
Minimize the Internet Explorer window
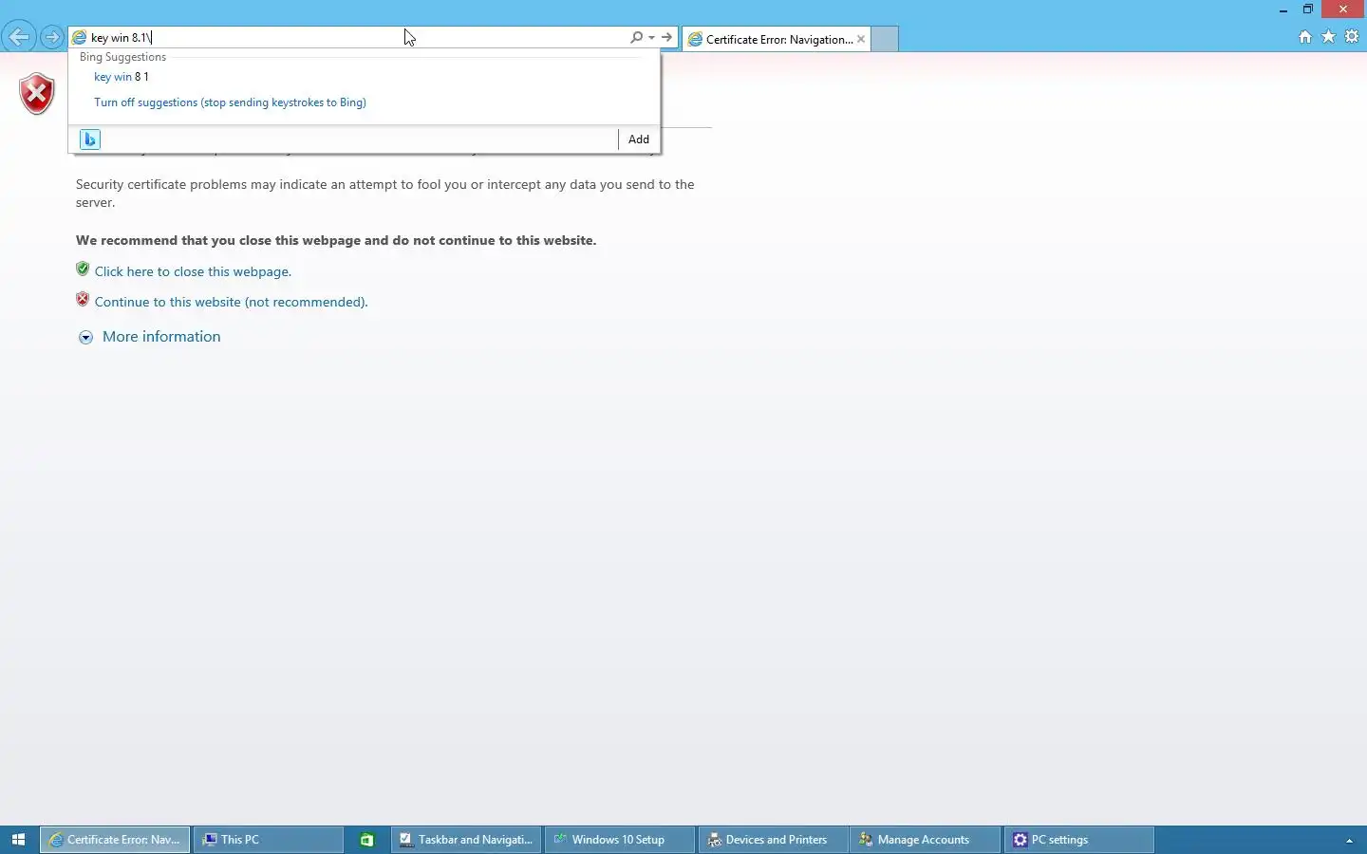pyautogui.click(x=1283, y=9)
